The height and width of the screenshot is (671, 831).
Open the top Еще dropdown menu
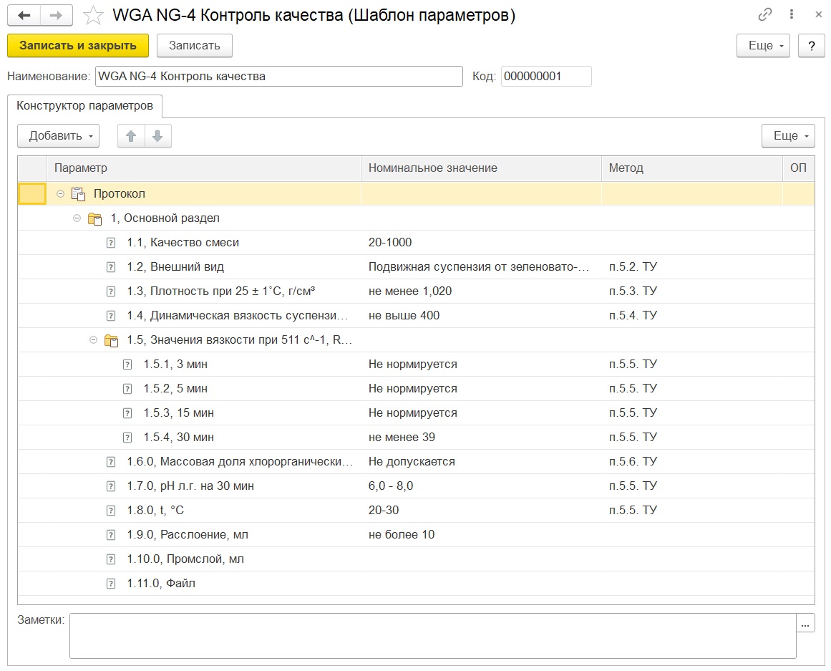tap(763, 46)
